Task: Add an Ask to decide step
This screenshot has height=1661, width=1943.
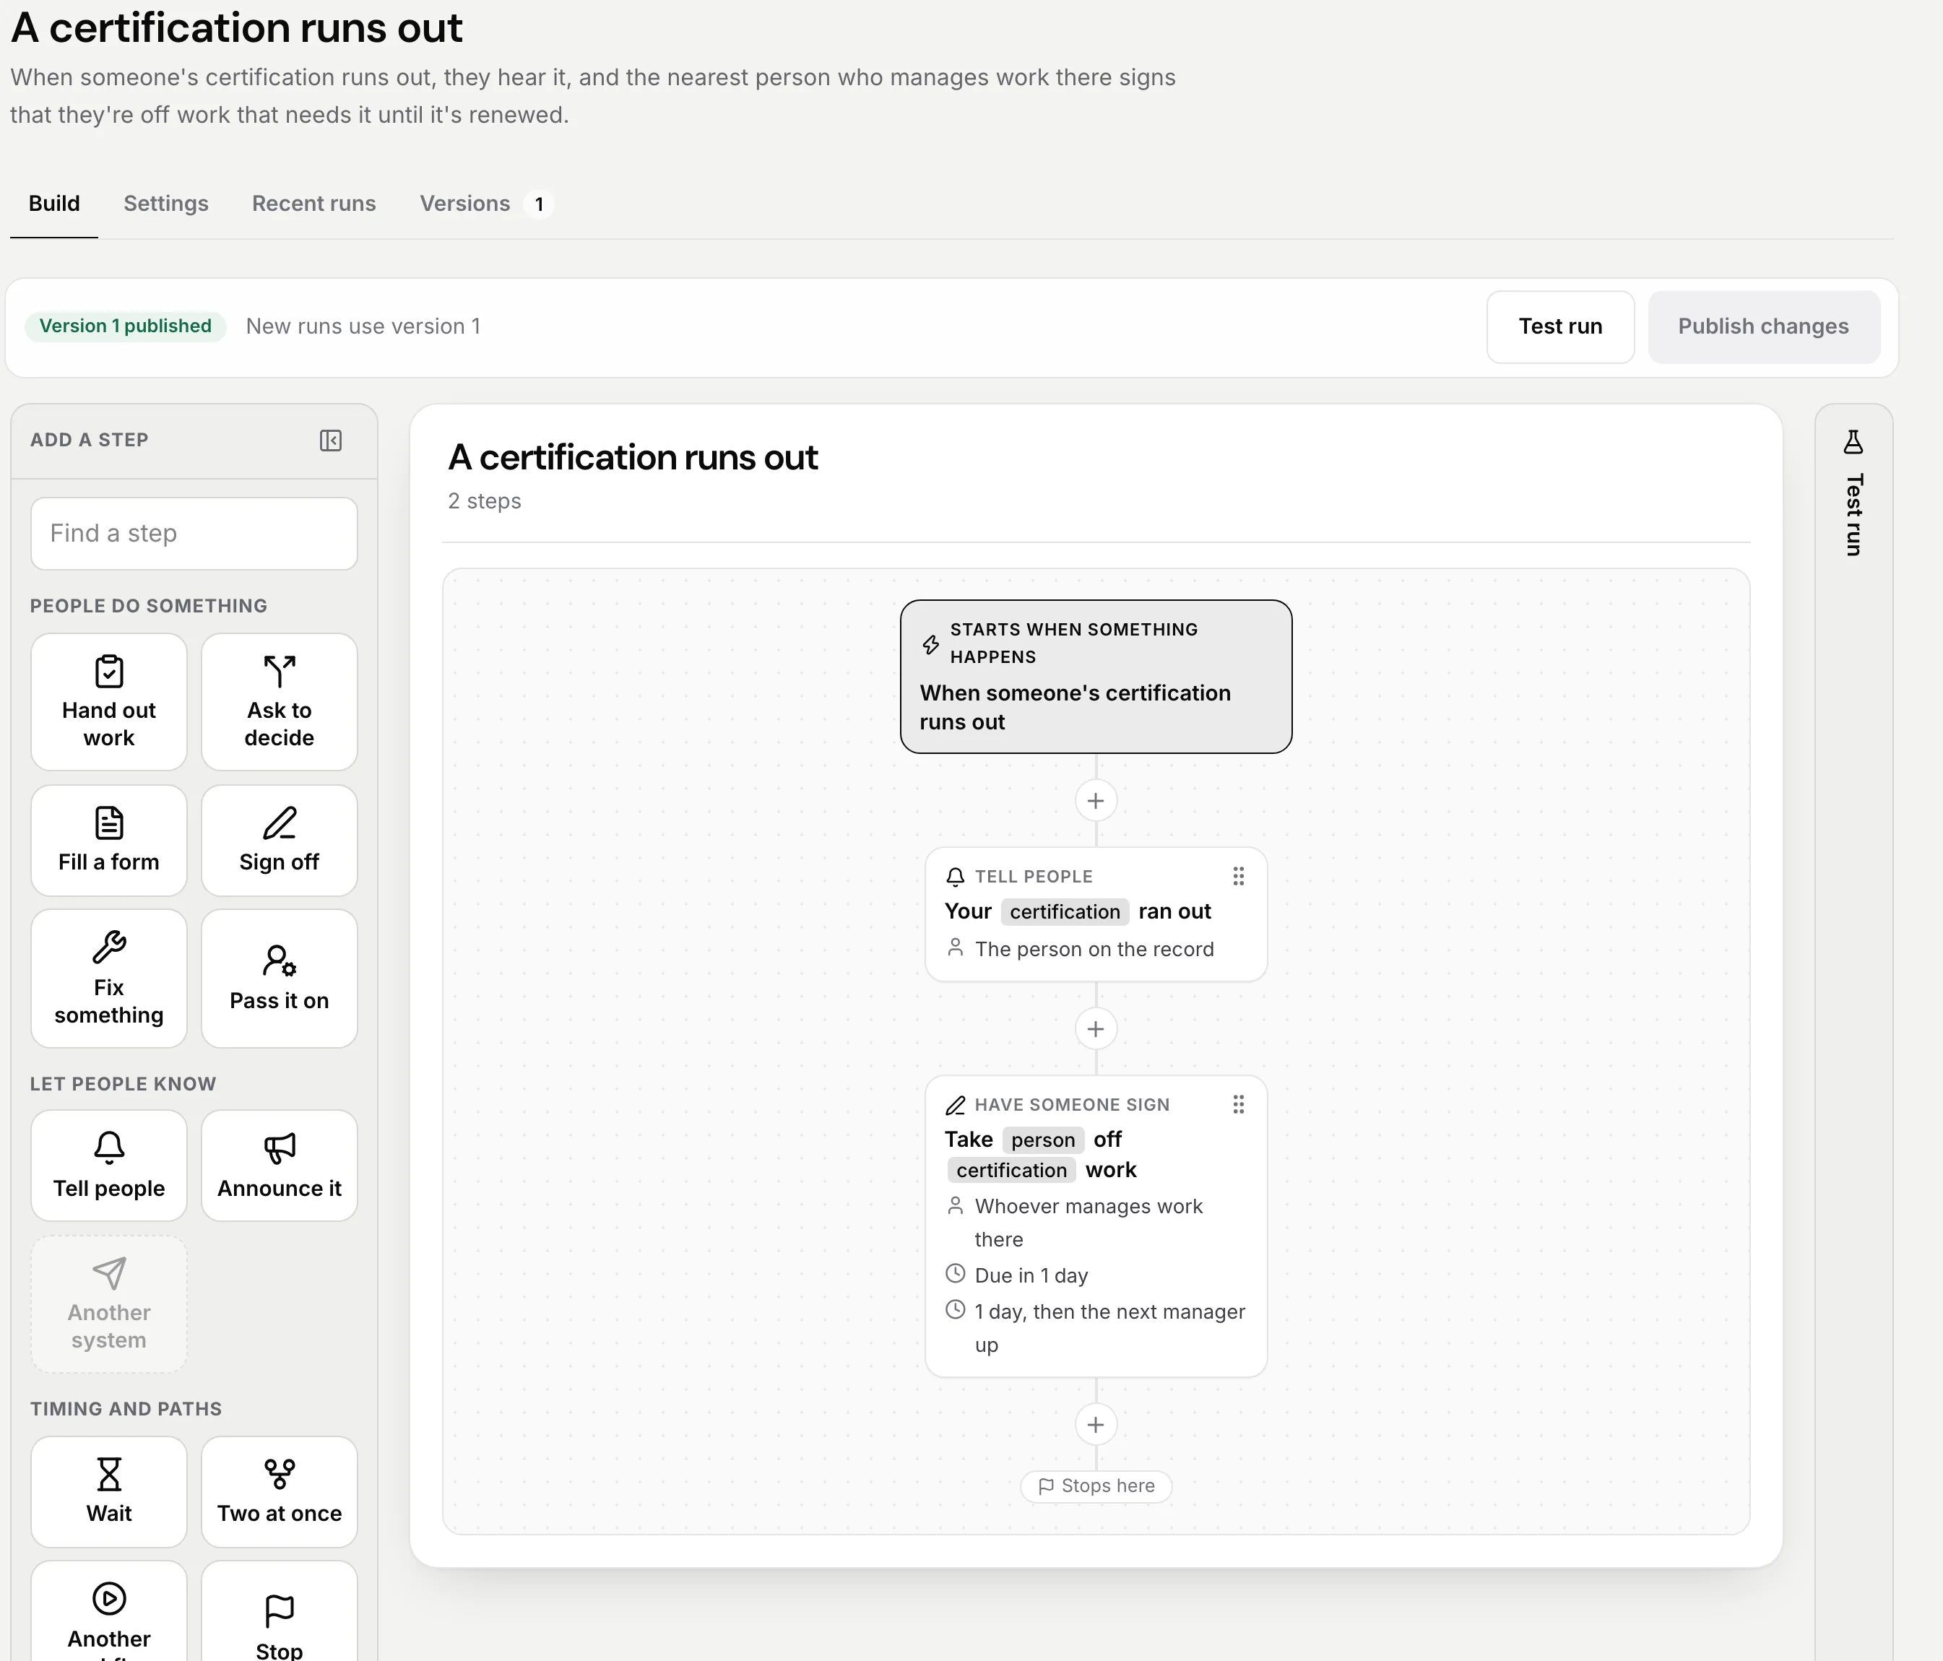Action: pos(280,702)
